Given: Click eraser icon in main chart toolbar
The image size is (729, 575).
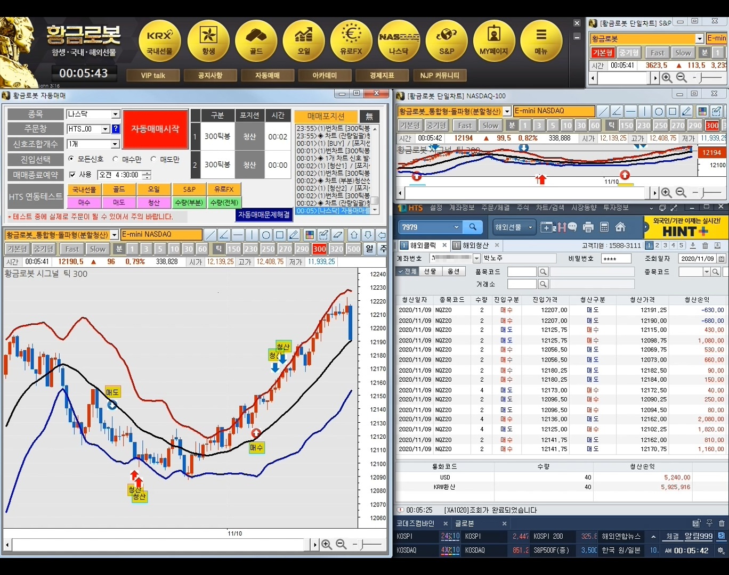Looking at the screenshot, I should tap(337, 235).
